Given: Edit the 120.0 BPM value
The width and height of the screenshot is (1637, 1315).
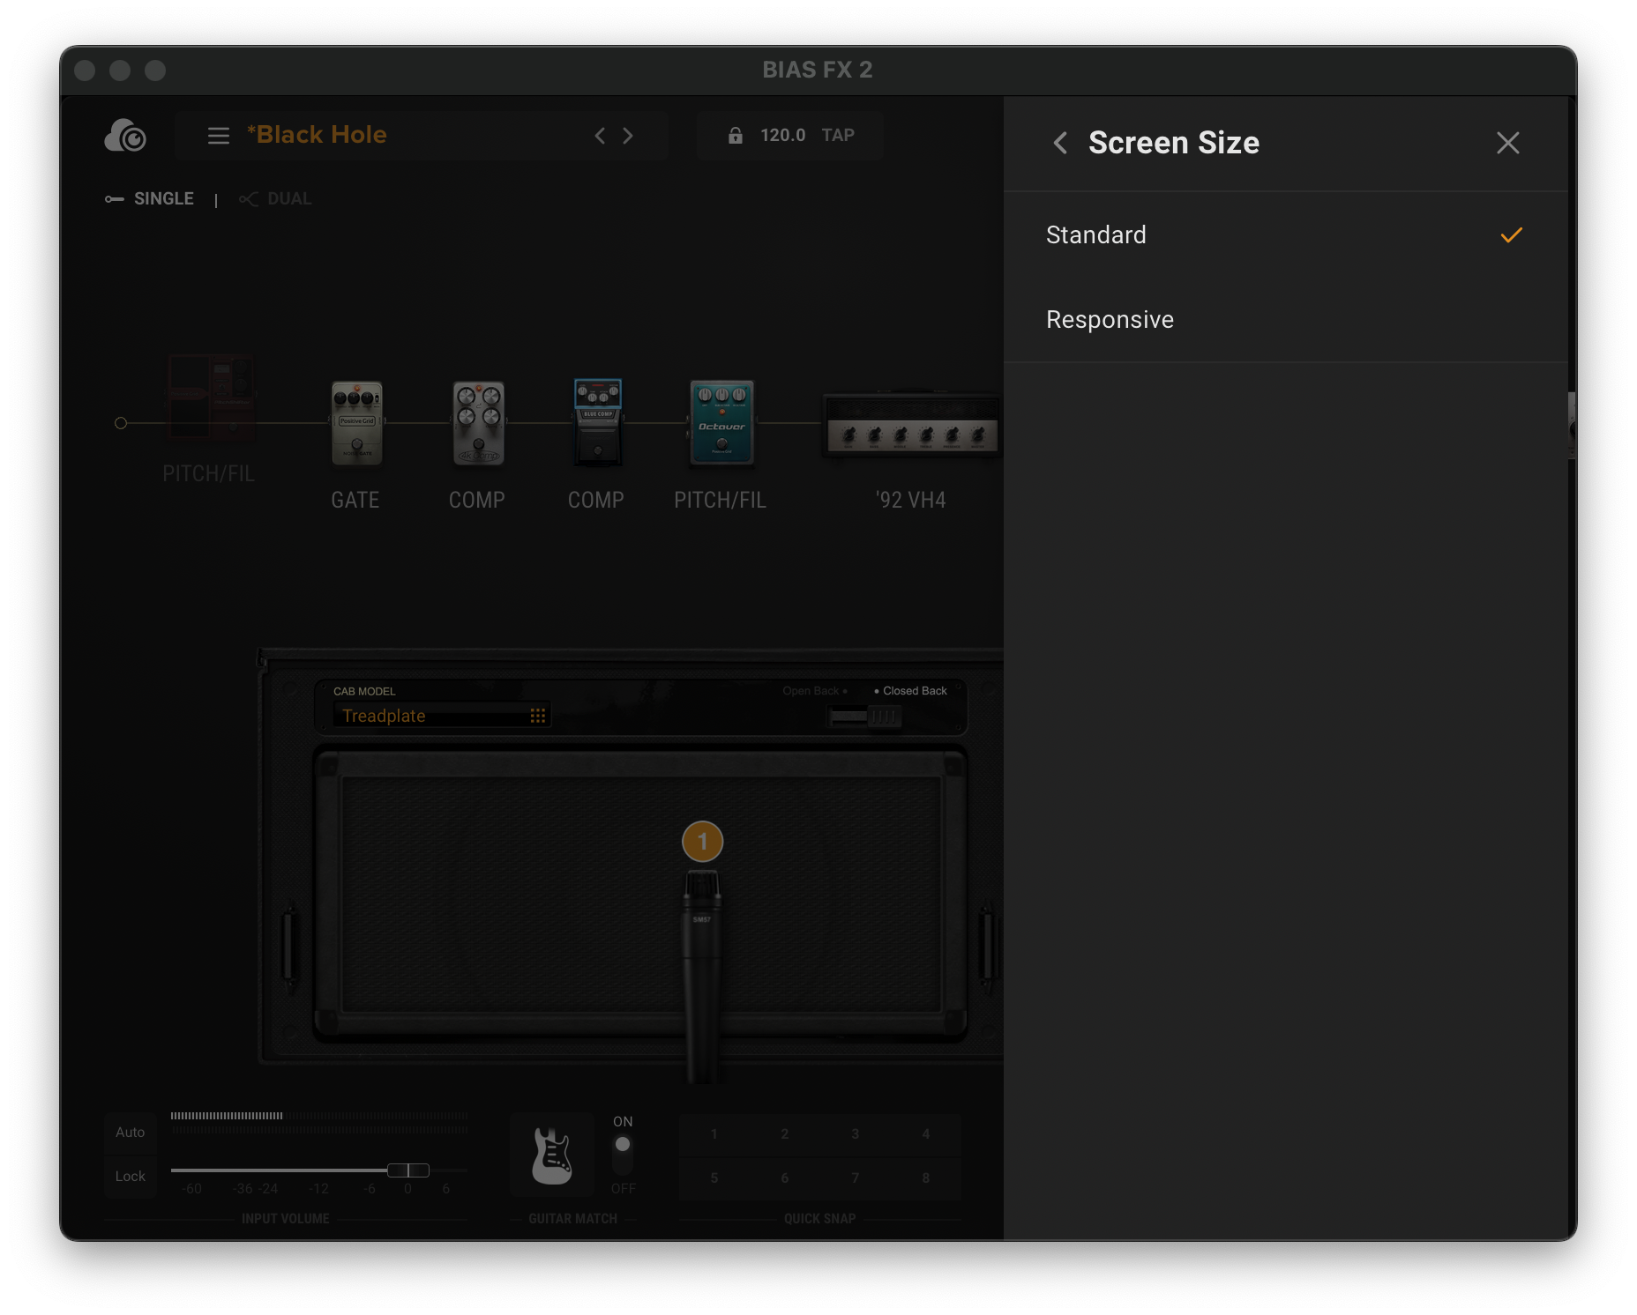Looking at the screenshot, I should tap(783, 135).
